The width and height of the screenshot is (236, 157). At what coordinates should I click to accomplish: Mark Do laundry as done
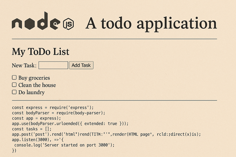(x=14, y=92)
